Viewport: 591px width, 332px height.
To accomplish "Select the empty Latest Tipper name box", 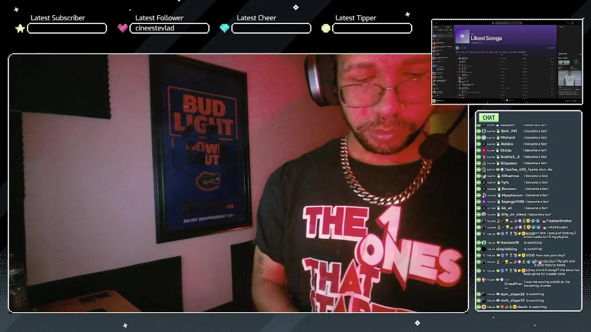I will click(372, 29).
